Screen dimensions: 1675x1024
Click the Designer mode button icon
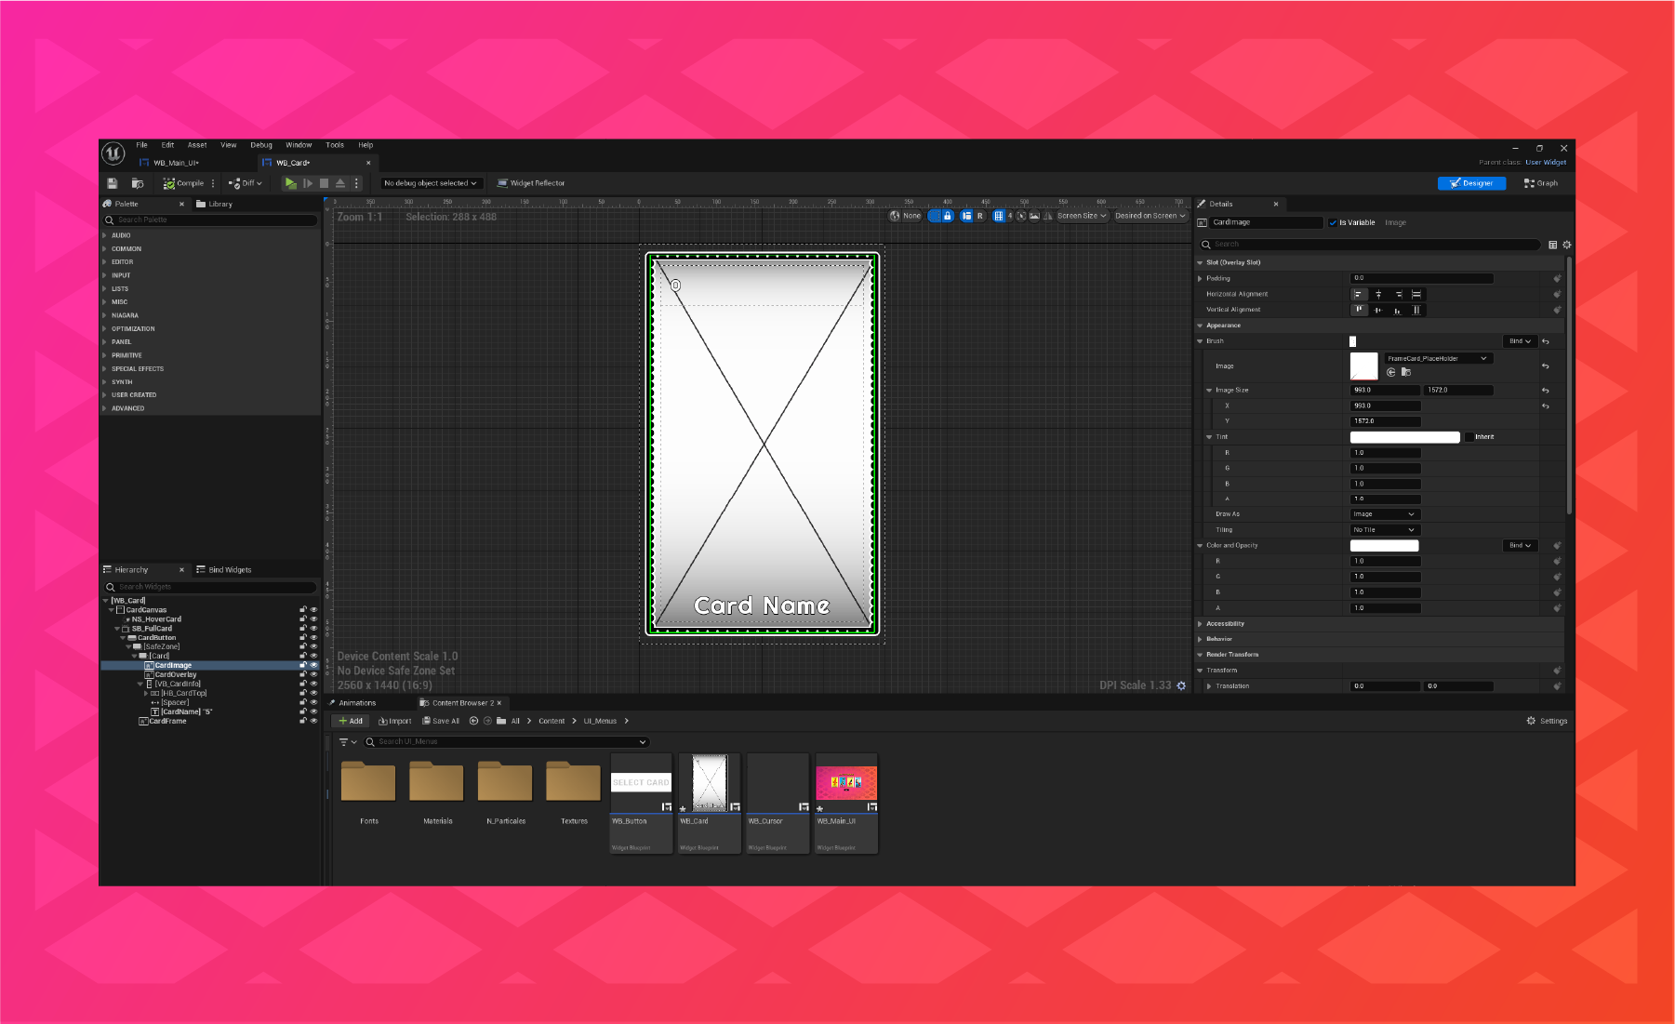click(x=1454, y=183)
